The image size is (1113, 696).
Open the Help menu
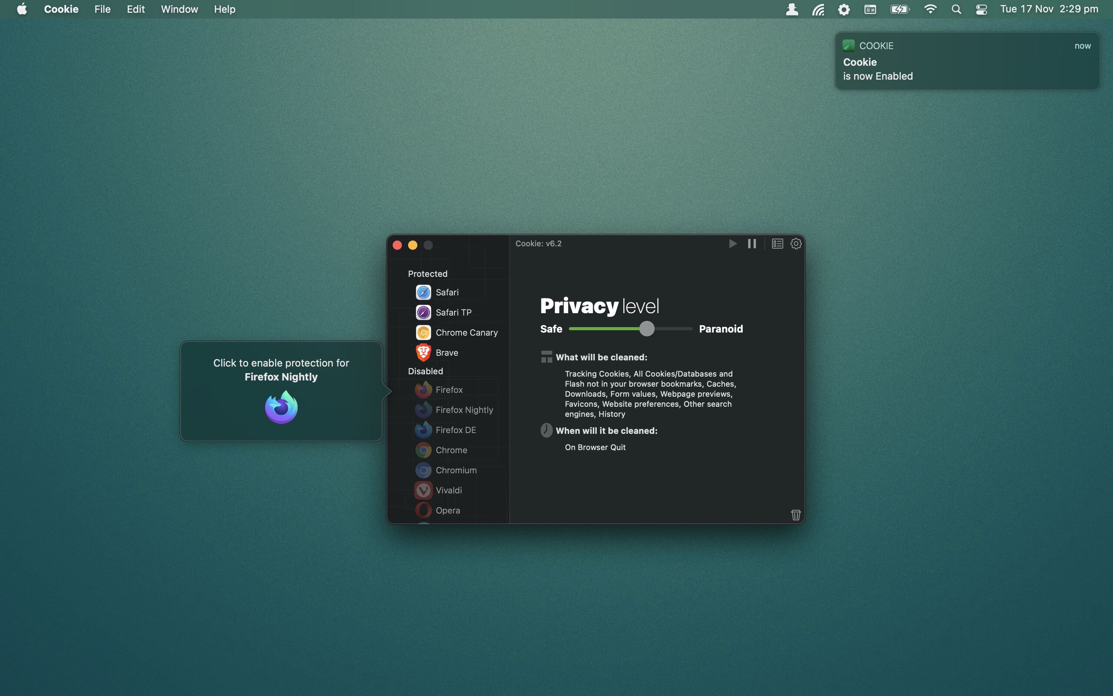tap(225, 9)
